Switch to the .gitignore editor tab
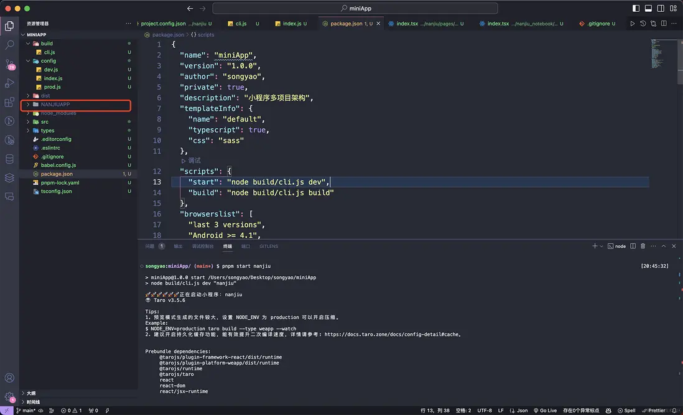683x415 pixels. click(x=597, y=24)
